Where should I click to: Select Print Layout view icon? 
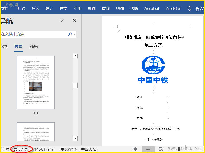tap(148, 149)
